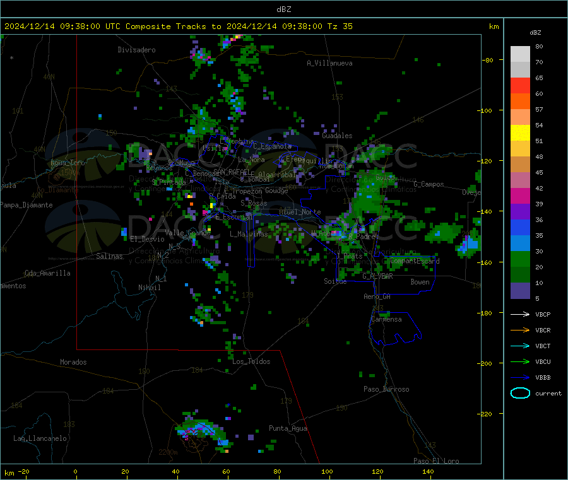This screenshot has height=480, width=568.
Task: Click the 'La_Nora' map label
Action: pyautogui.click(x=251, y=160)
